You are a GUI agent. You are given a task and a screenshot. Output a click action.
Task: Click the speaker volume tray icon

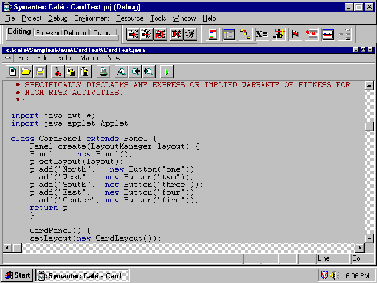pyautogui.click(x=334, y=275)
